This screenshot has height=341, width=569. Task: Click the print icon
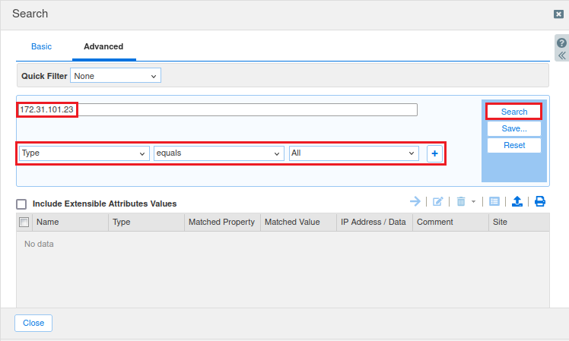[540, 201]
